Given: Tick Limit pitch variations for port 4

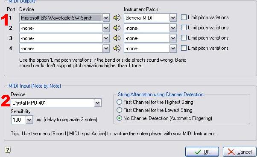Looking at the screenshot, I should point(184,48).
